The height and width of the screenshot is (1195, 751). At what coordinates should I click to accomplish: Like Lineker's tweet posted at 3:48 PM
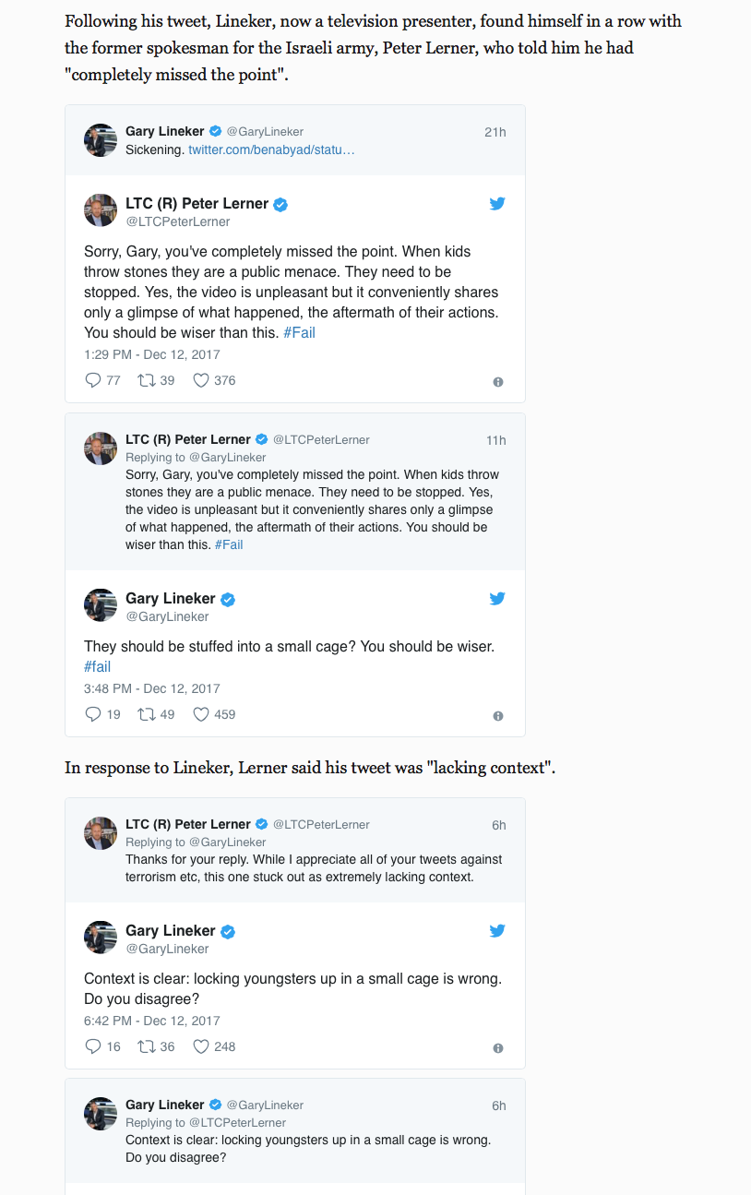pos(201,714)
